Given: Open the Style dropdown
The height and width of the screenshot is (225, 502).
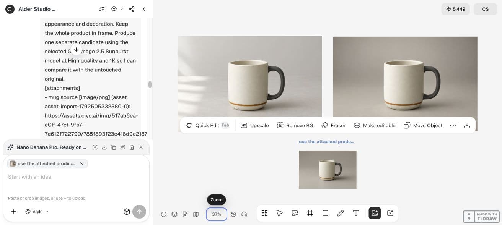Looking at the screenshot, I should pyautogui.click(x=37, y=212).
